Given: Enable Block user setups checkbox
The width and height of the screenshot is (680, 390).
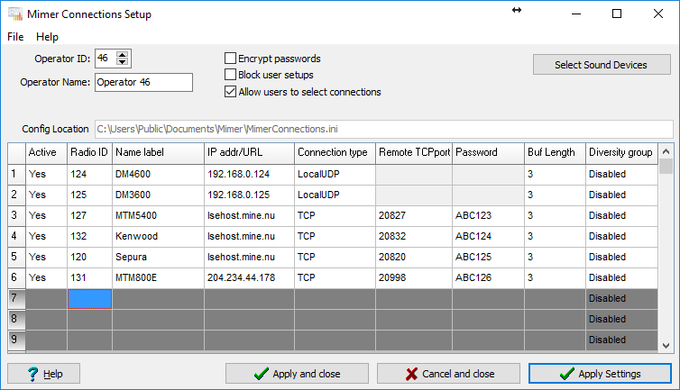Looking at the screenshot, I should coord(230,75).
